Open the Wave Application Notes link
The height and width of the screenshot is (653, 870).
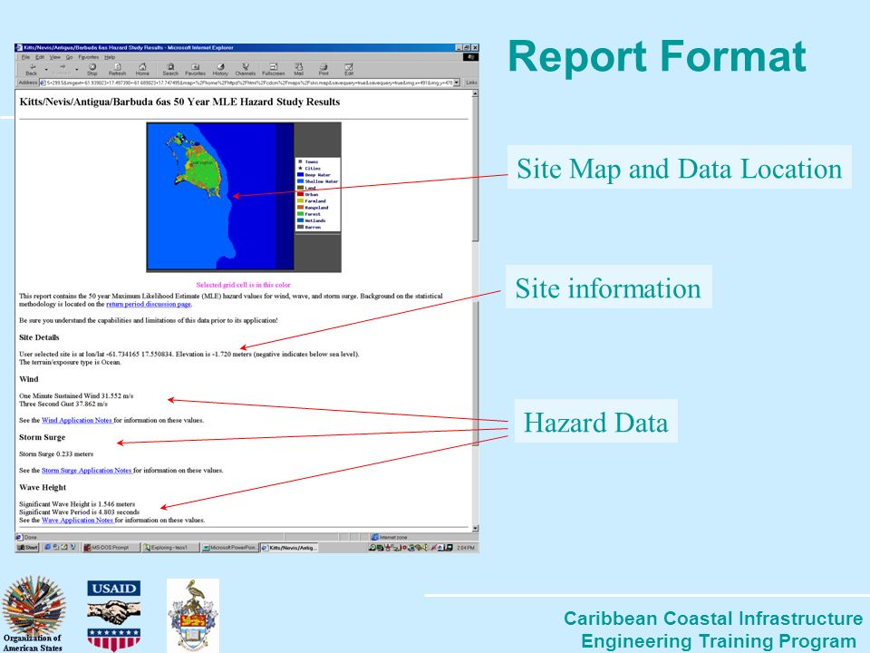pos(78,521)
